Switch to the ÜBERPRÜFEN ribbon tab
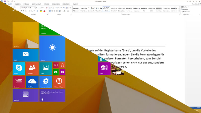 pos(66,4)
